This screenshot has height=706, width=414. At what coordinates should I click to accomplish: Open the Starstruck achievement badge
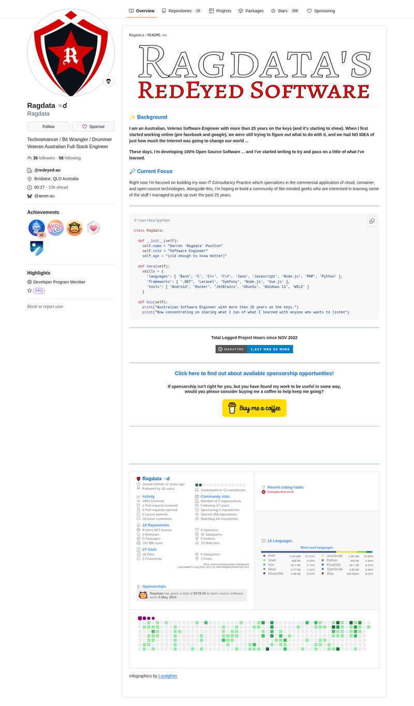[x=74, y=228]
